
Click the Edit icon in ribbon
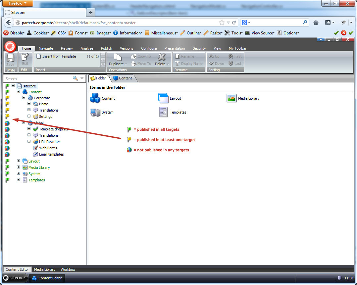(24, 57)
